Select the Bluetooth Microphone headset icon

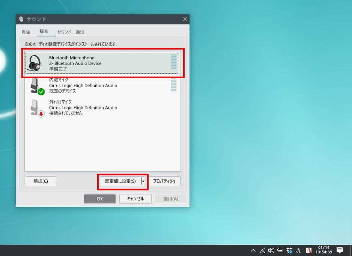coord(35,63)
